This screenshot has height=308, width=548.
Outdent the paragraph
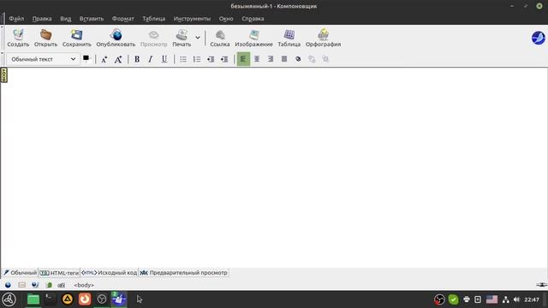tap(211, 59)
